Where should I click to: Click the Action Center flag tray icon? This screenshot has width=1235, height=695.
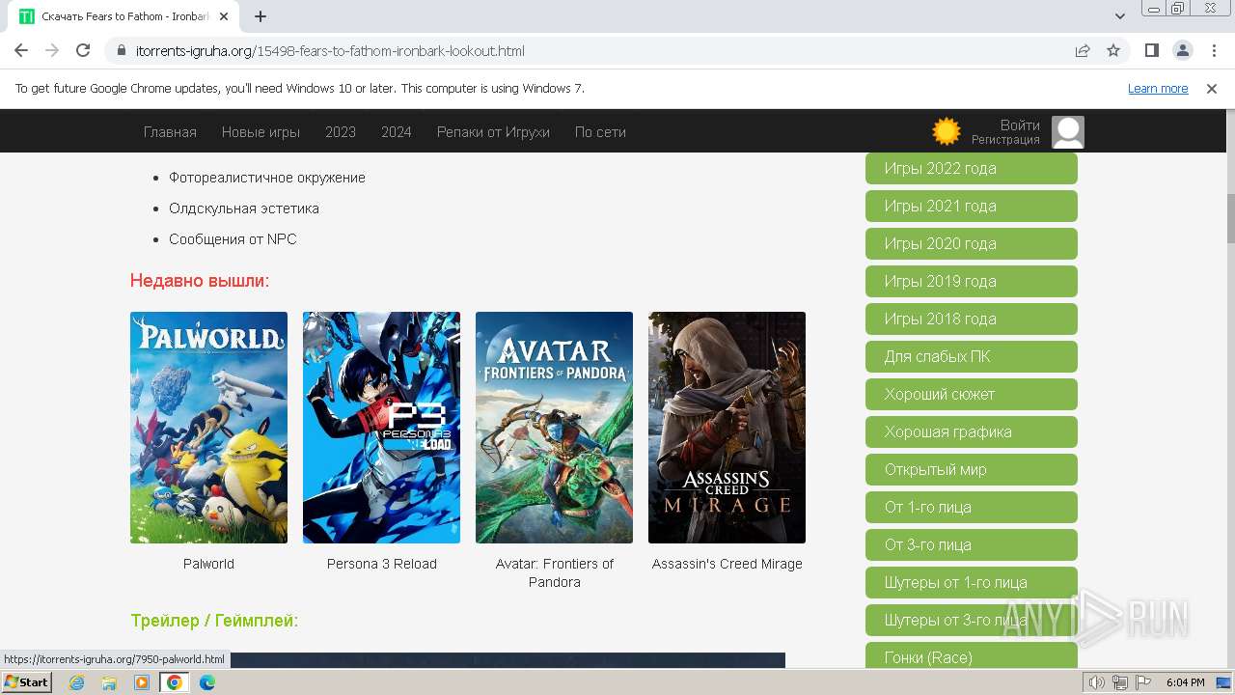(x=1142, y=682)
